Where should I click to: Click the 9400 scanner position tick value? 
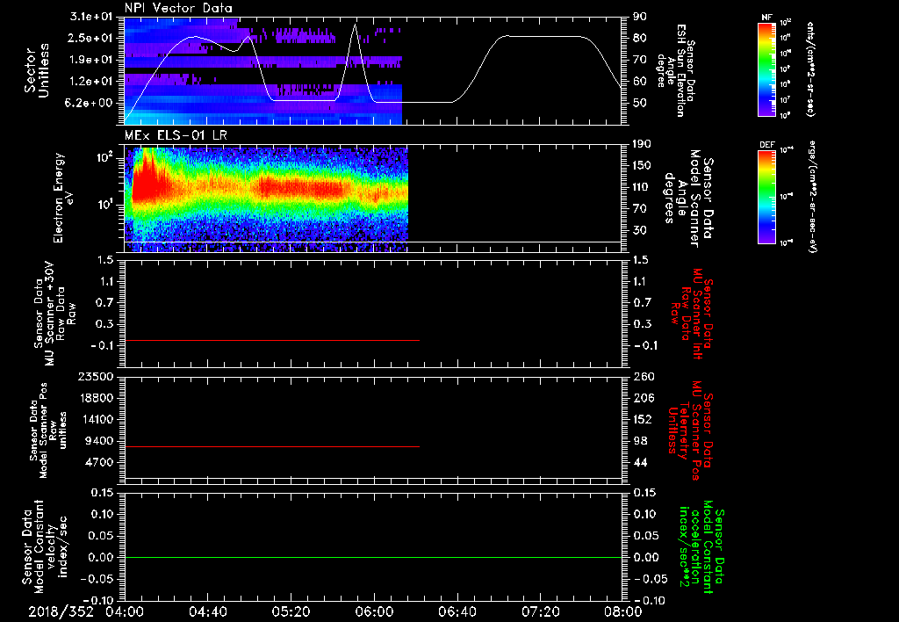coord(98,441)
